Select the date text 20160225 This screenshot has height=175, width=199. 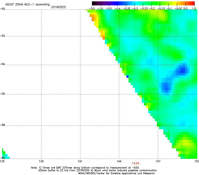pos(58,7)
